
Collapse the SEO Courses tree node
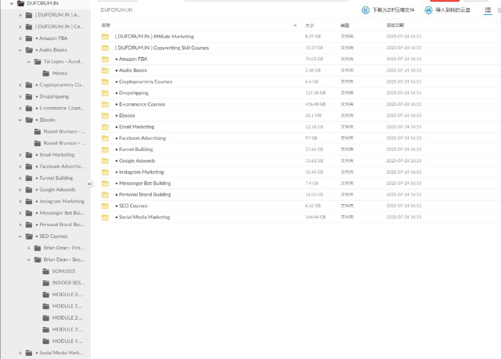[20, 237]
